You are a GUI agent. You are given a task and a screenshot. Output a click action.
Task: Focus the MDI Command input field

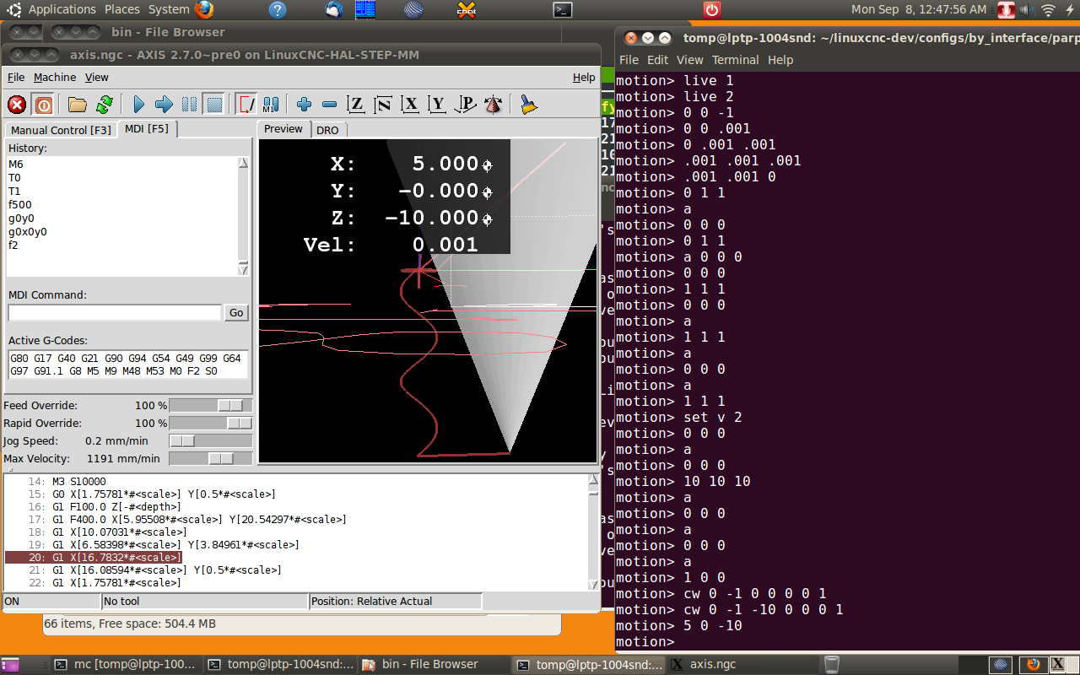pos(115,312)
